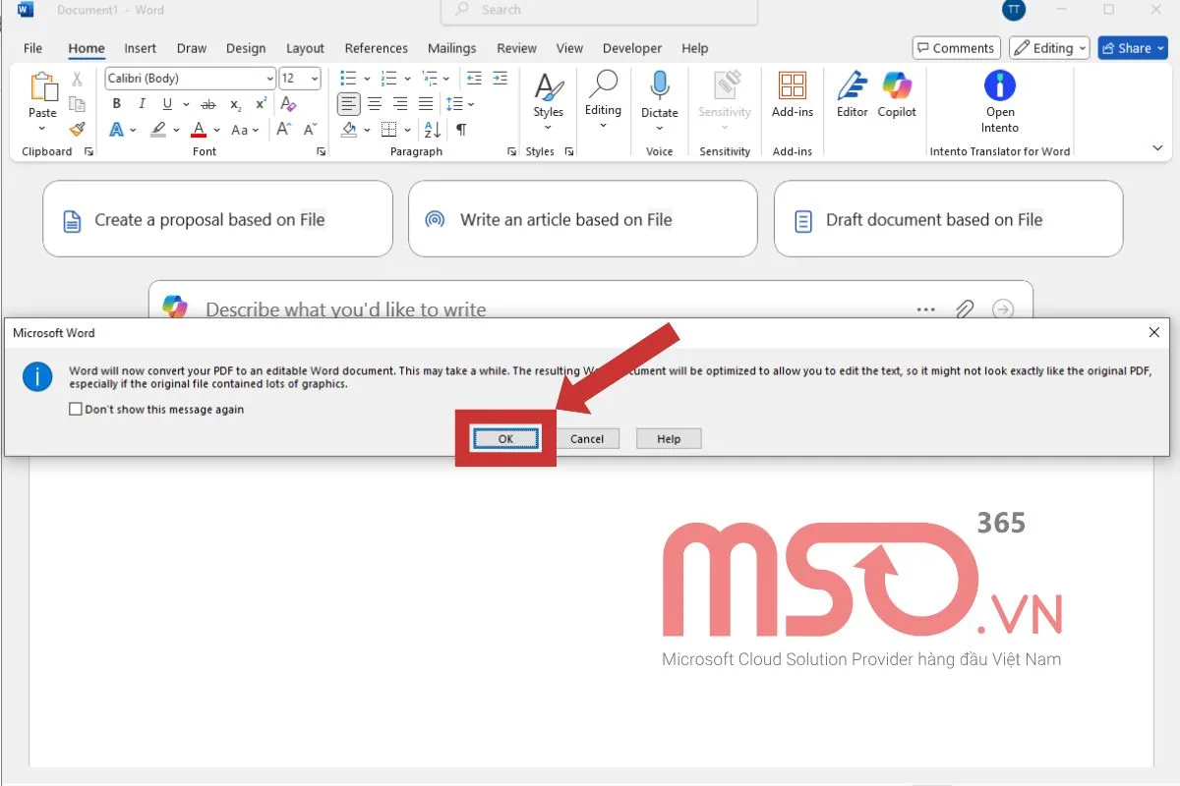Click the send arrow in Copilot prompt
Image resolution: width=1180 pixels, height=786 pixels.
click(1003, 309)
